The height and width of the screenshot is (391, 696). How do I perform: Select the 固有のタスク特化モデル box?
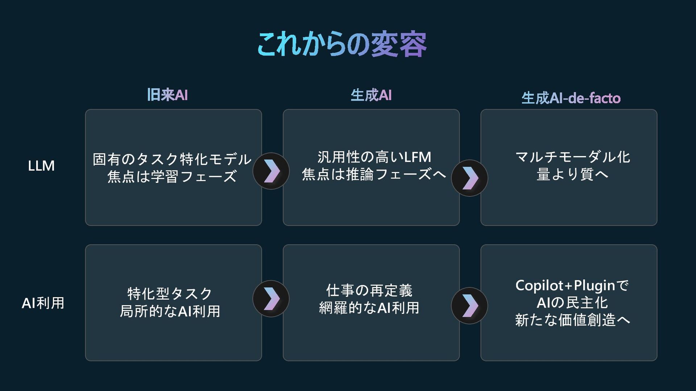pos(173,168)
